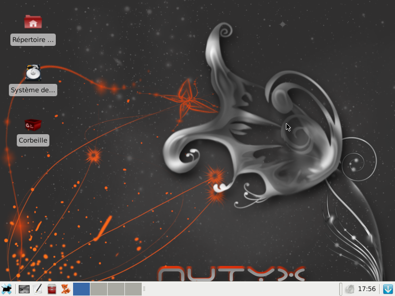Click the "Système de..." icon label
The width and height of the screenshot is (395, 296).
click(x=33, y=90)
